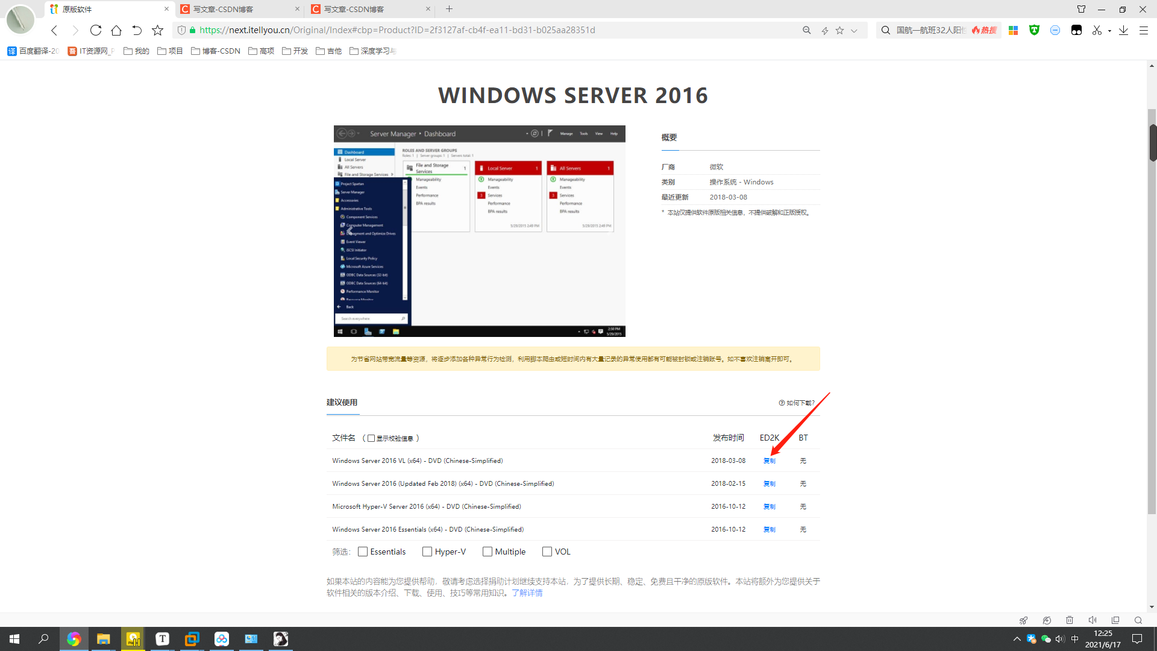Viewport: 1157px width, 651px height.
Task: Open the 热搜 hot search in the address bar
Action: pyautogui.click(x=983, y=30)
